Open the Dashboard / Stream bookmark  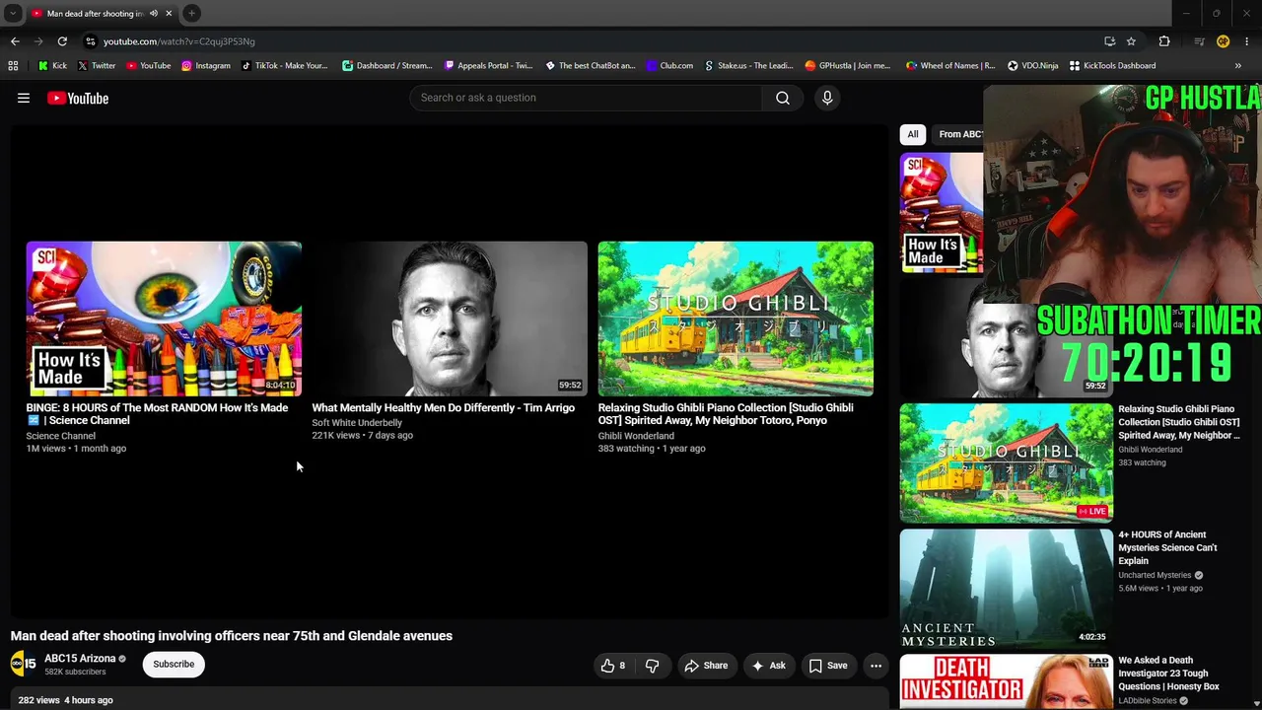tap(386, 66)
